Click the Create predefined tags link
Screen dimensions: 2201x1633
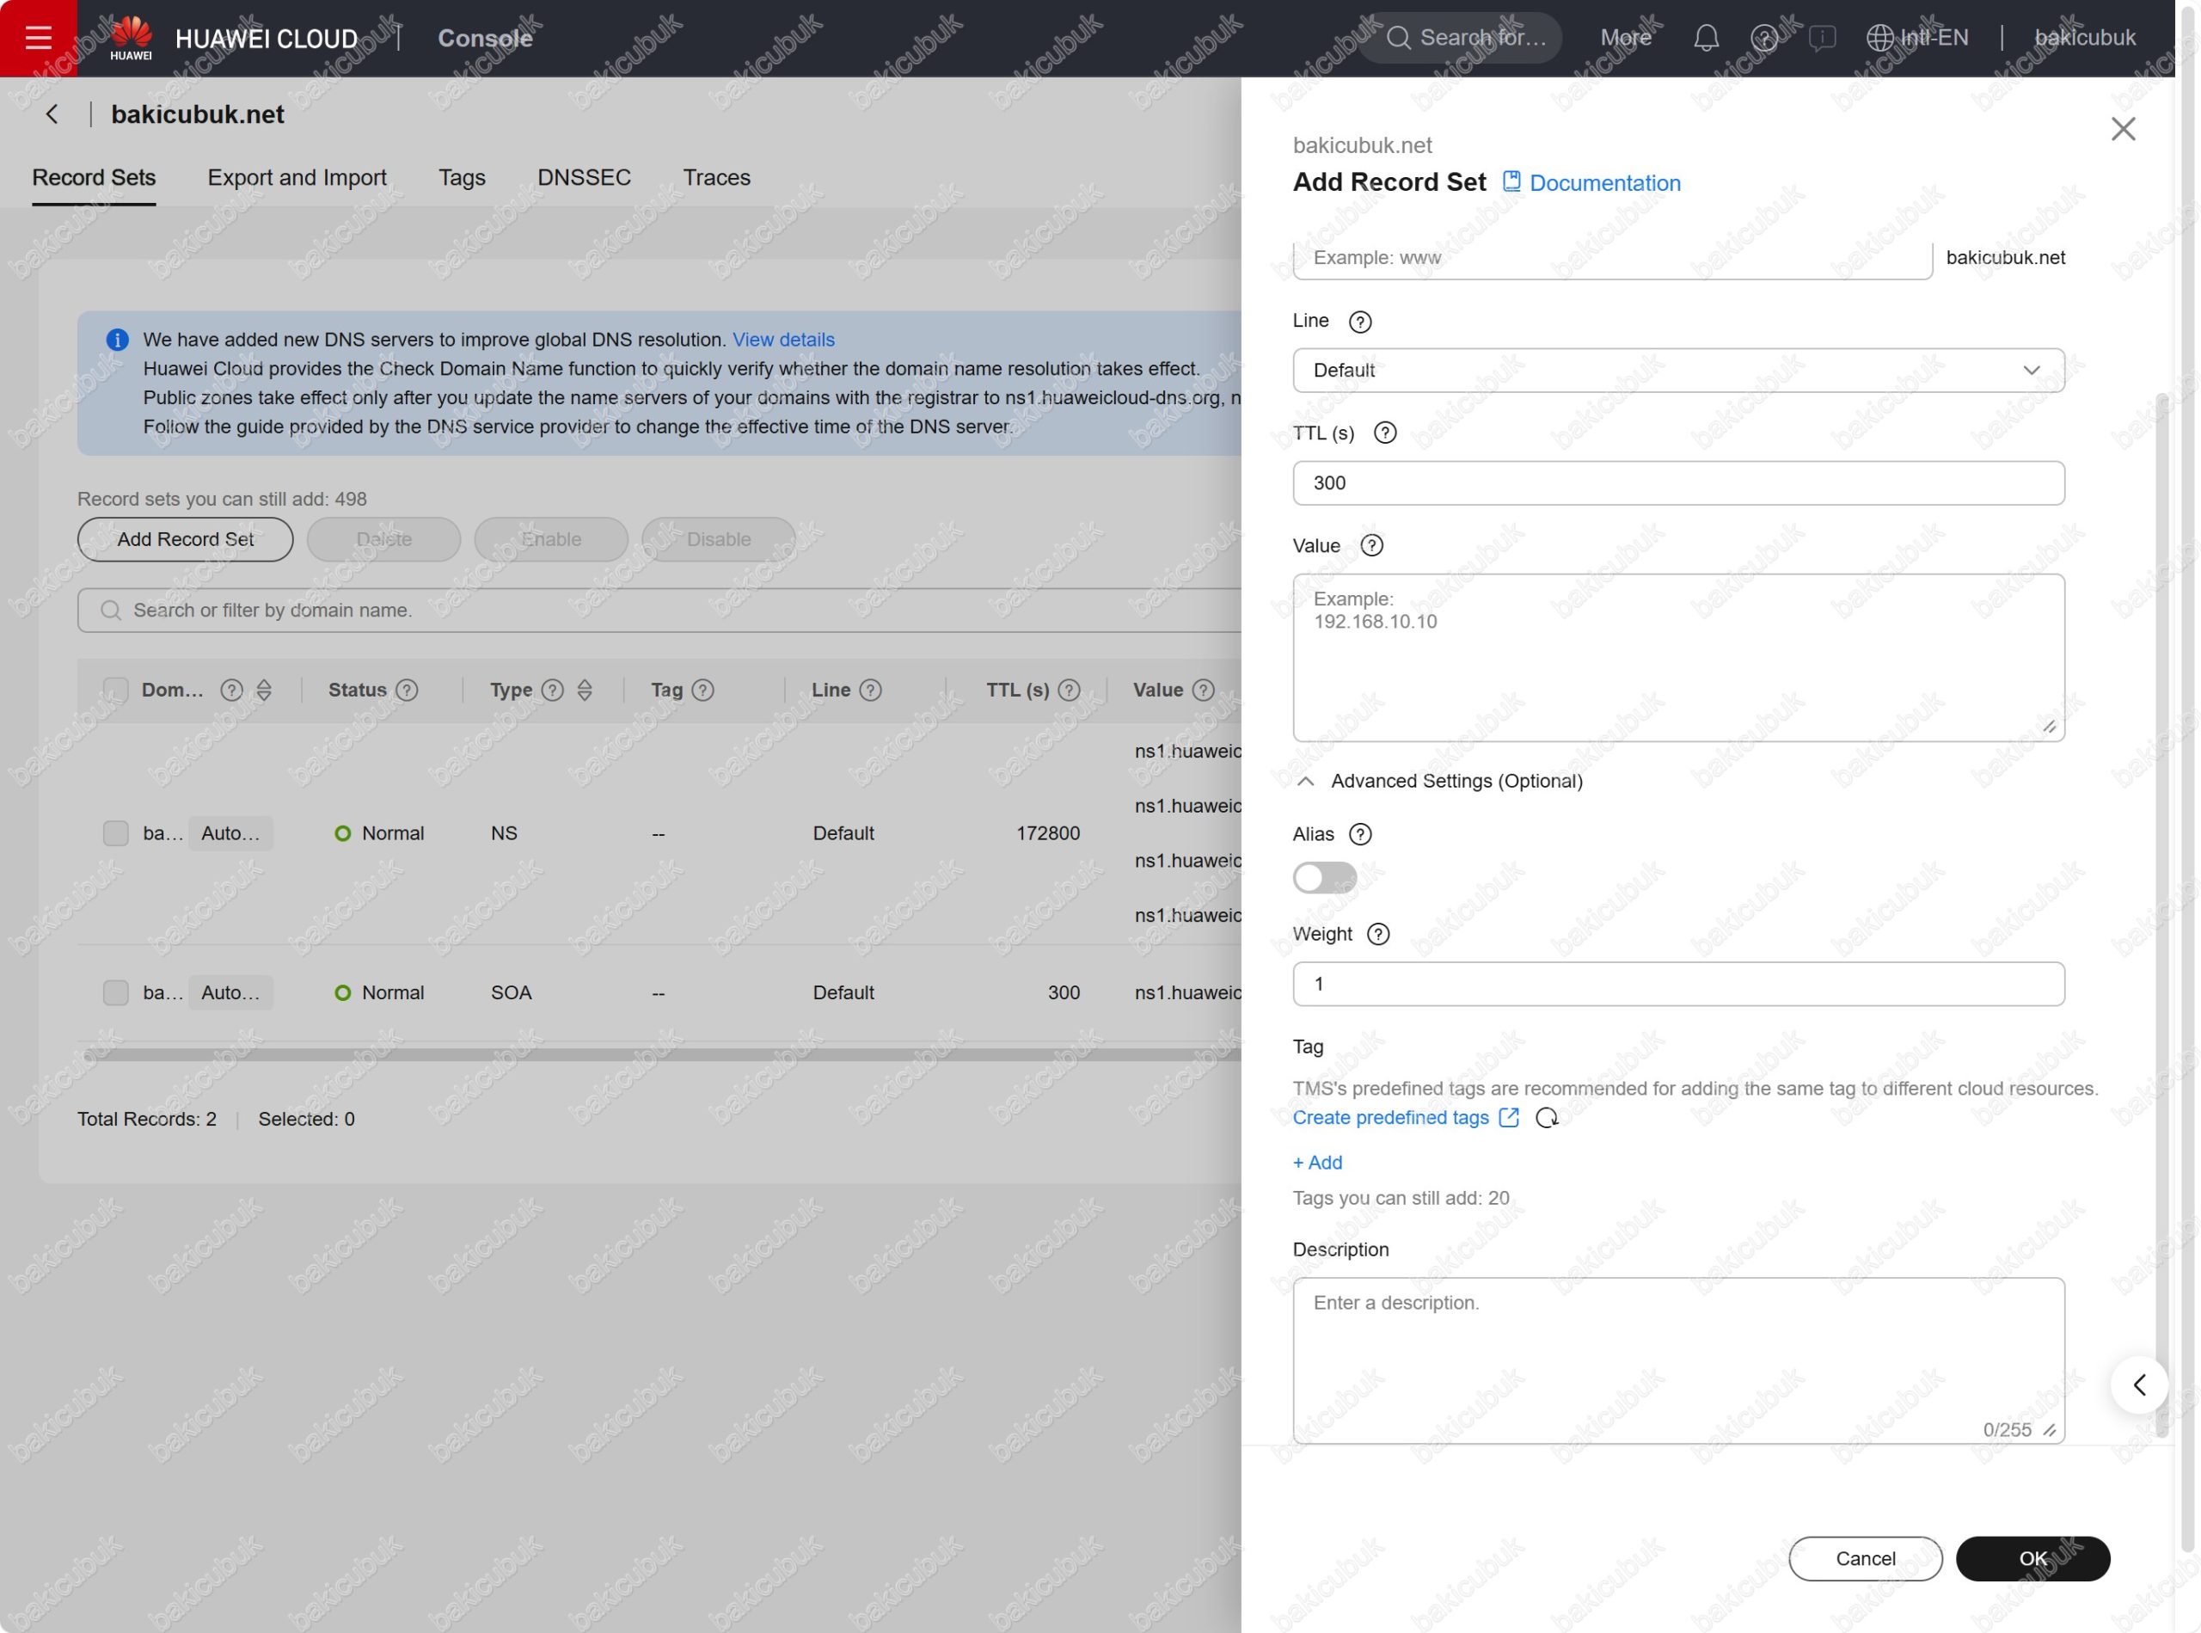click(1389, 1118)
